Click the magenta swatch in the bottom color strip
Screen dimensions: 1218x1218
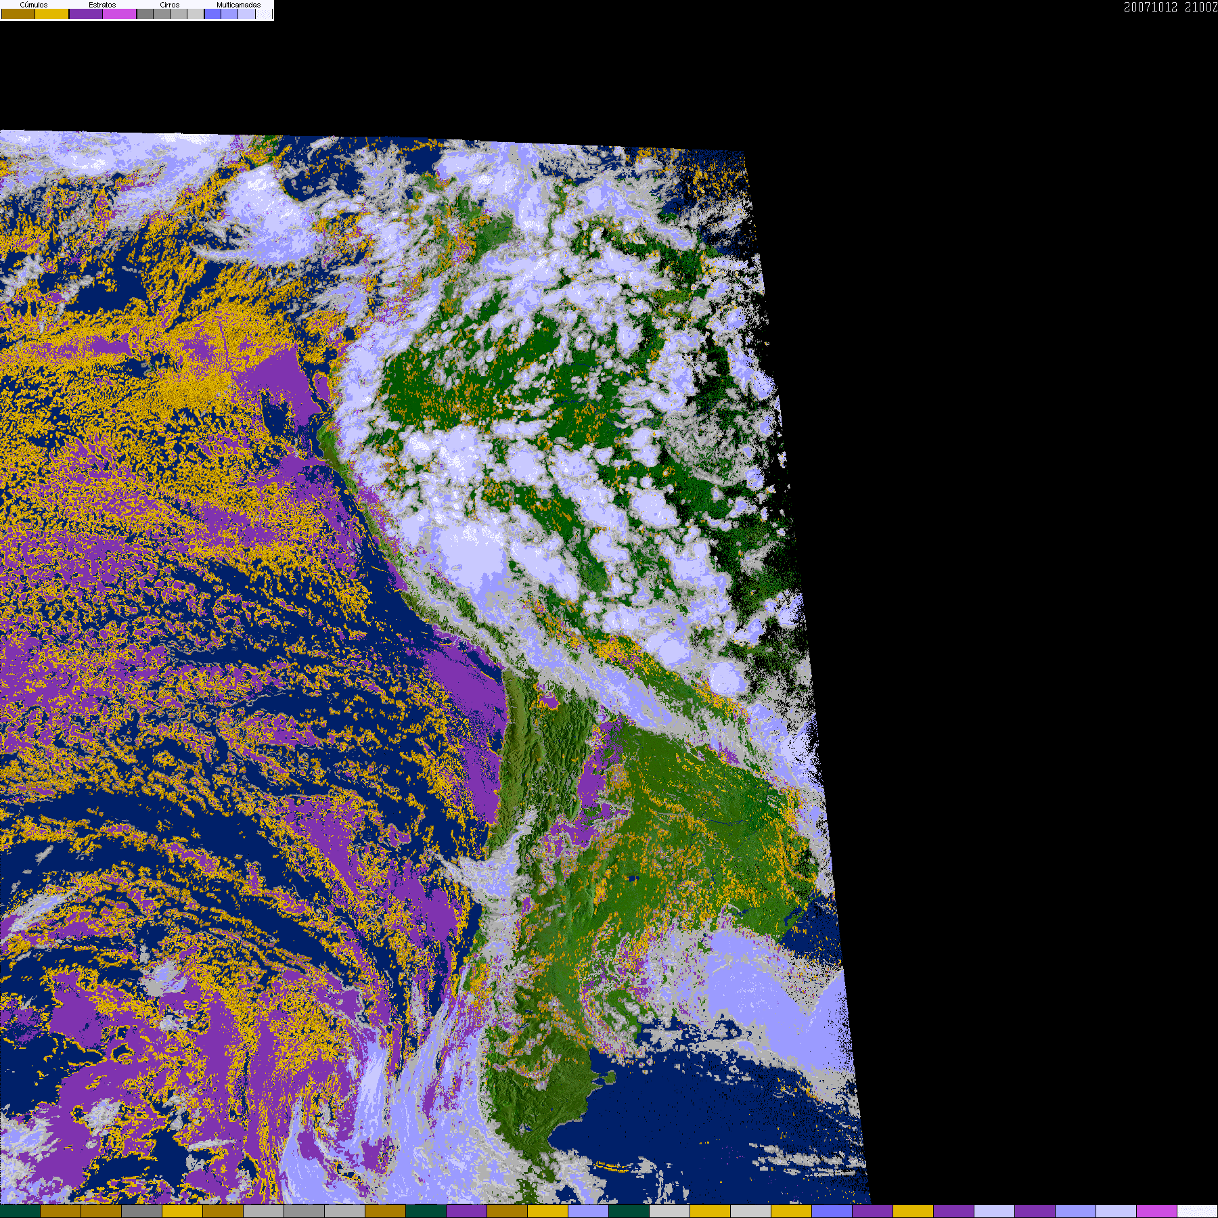(1157, 1211)
